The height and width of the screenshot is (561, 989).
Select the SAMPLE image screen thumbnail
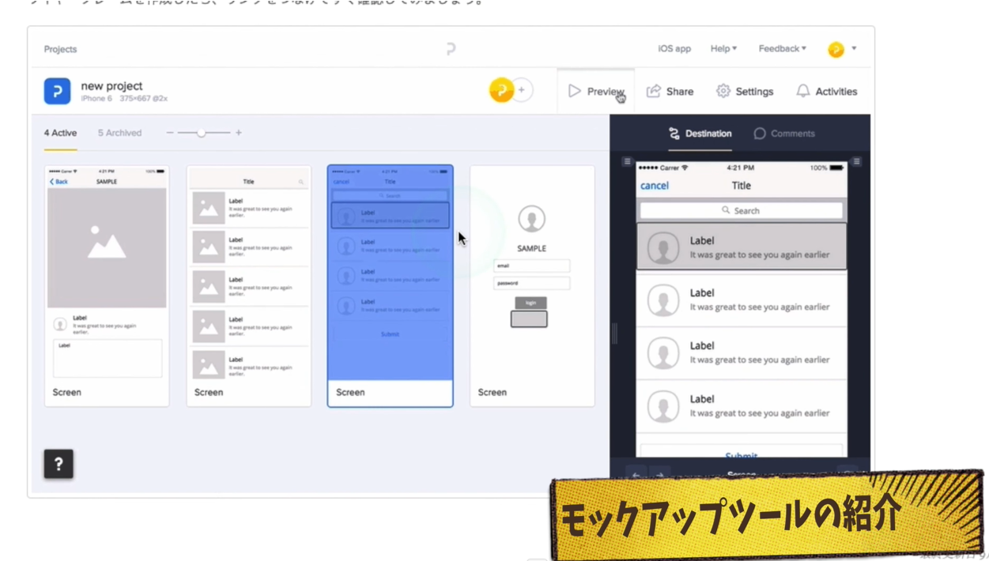click(x=107, y=286)
